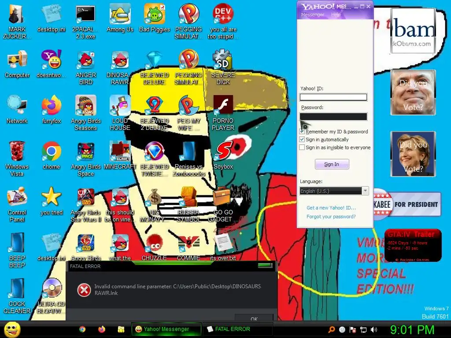Image resolution: width=451 pixels, height=338 pixels.
Task: Select the 'you tried' star icon
Action: coord(52,201)
